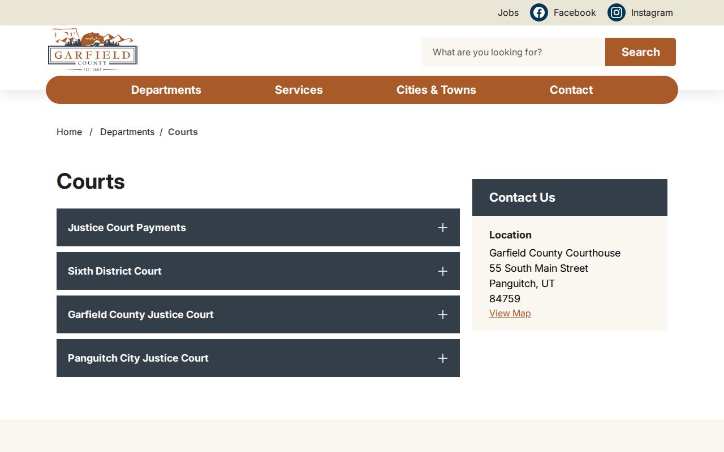Open the Contact menu item

click(x=571, y=90)
